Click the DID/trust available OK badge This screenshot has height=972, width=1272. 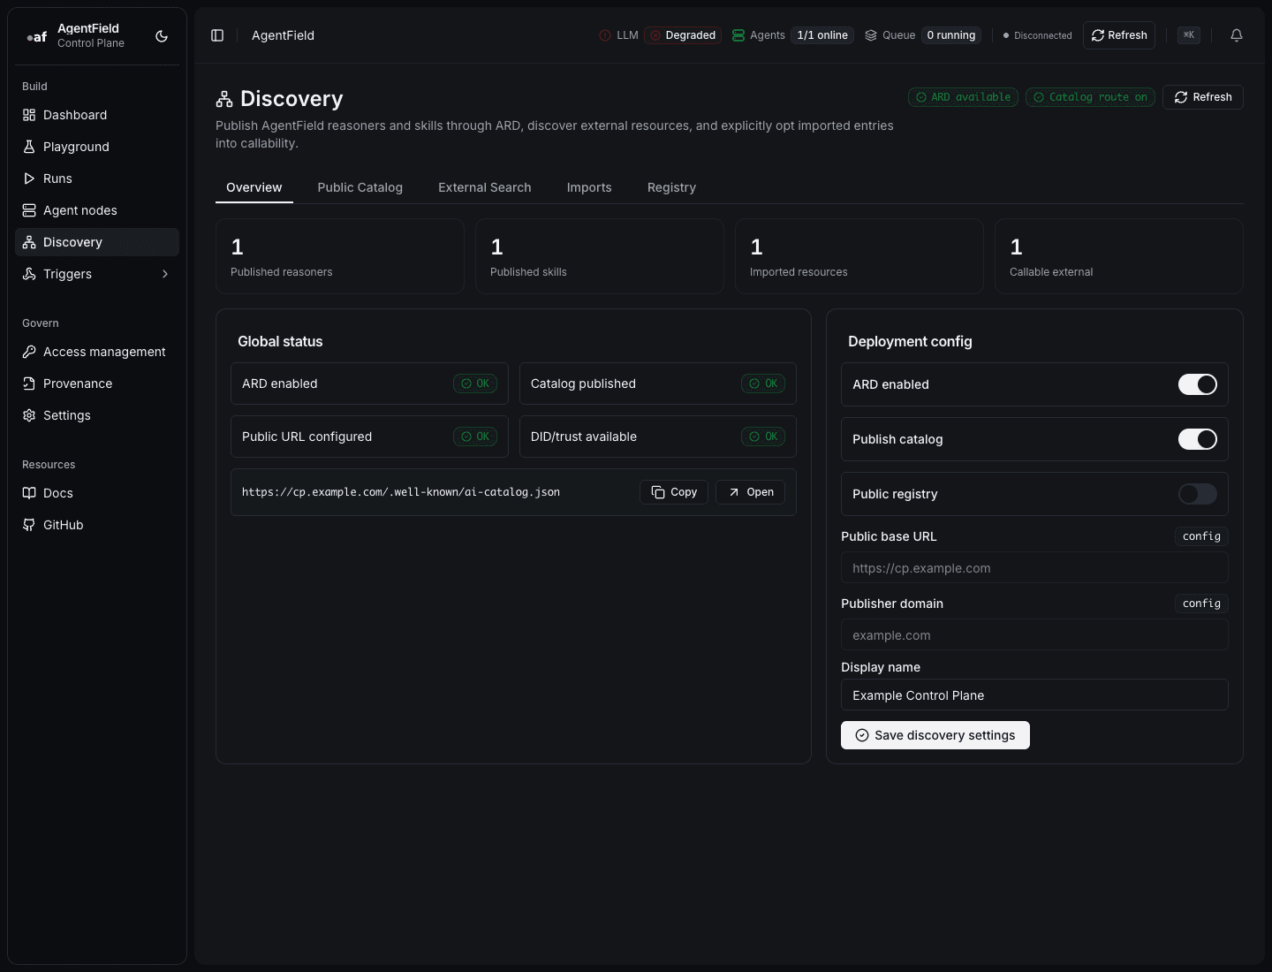(x=763, y=437)
